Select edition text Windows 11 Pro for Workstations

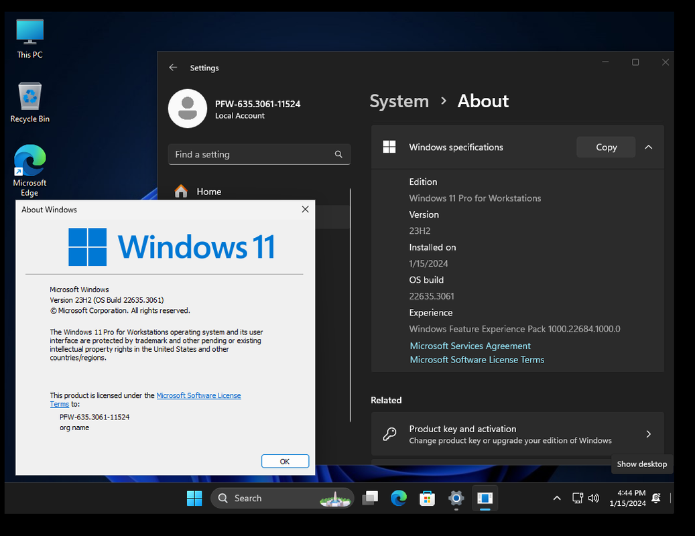click(x=475, y=198)
